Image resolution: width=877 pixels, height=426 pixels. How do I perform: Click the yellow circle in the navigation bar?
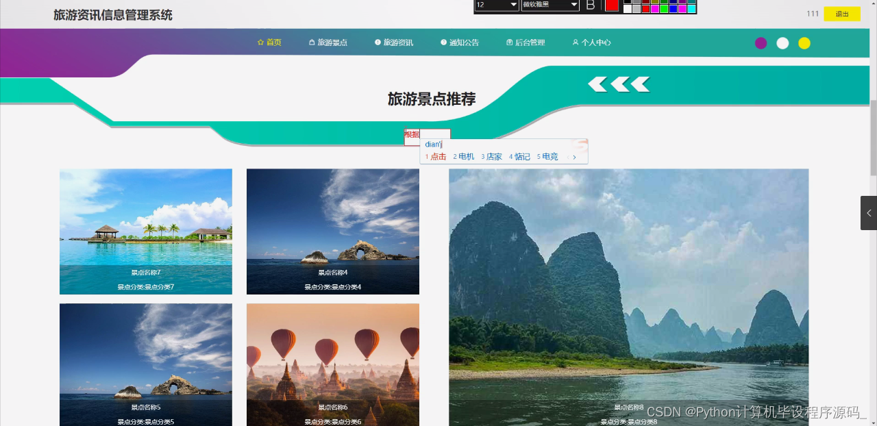coord(804,42)
